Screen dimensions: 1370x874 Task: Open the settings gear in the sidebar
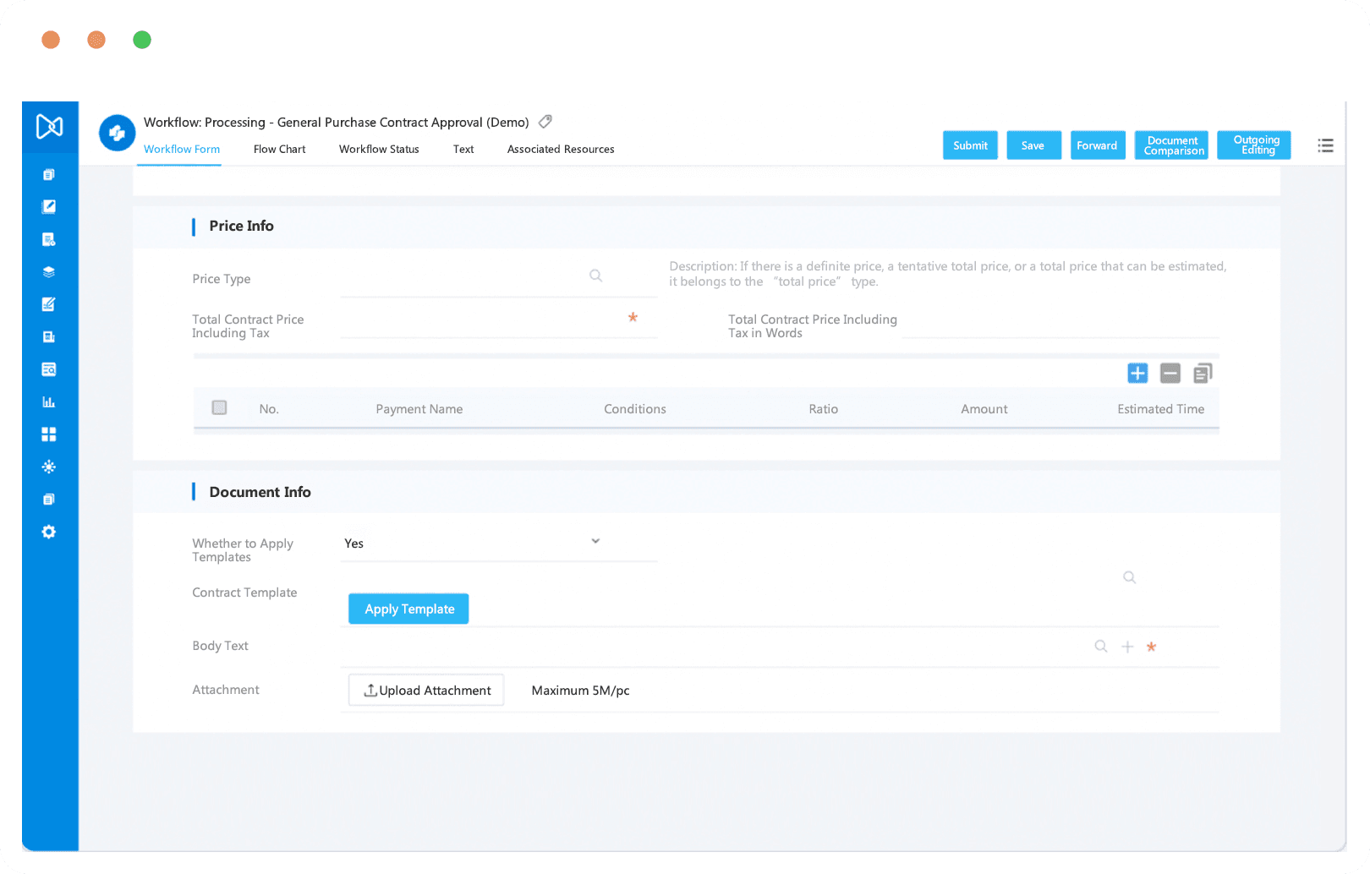click(x=49, y=532)
